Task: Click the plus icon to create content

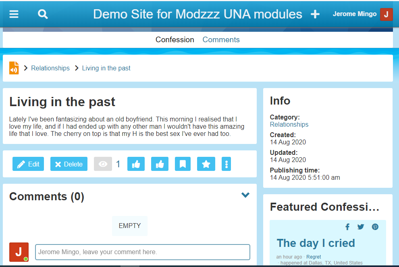Action: (x=315, y=14)
